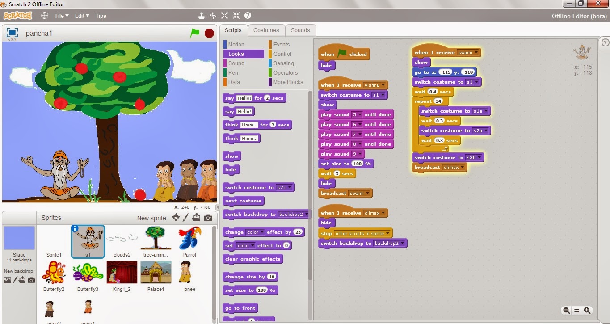
Task: Switch to the Costumes tab
Action: point(267,30)
